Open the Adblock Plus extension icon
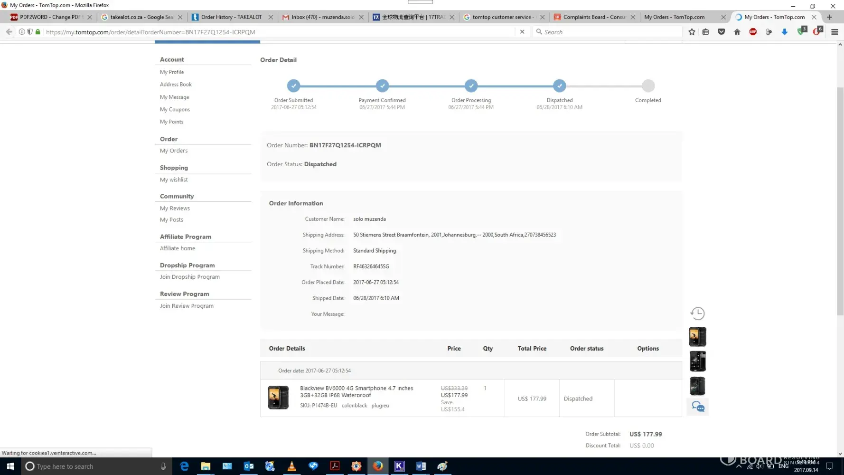844x475 pixels. (x=753, y=32)
